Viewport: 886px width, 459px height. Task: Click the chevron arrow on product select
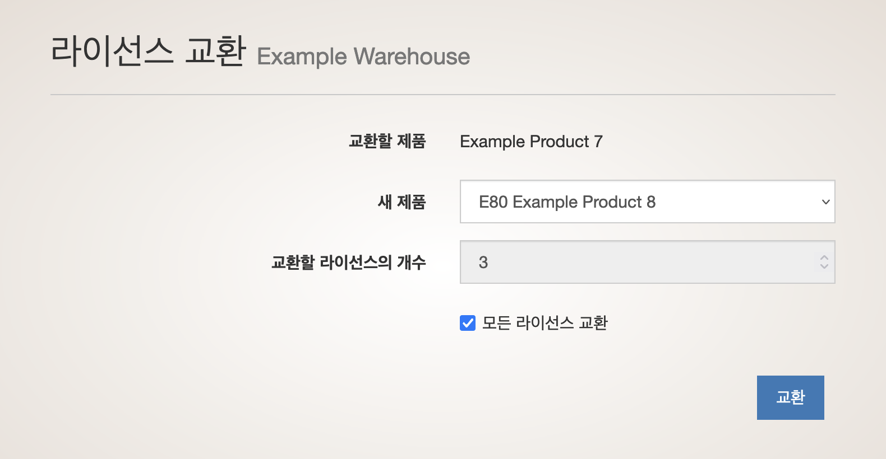pyautogui.click(x=825, y=202)
